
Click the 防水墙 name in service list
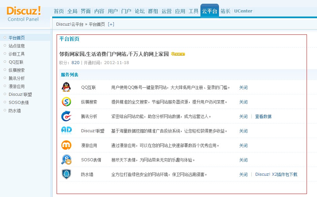click(87, 174)
